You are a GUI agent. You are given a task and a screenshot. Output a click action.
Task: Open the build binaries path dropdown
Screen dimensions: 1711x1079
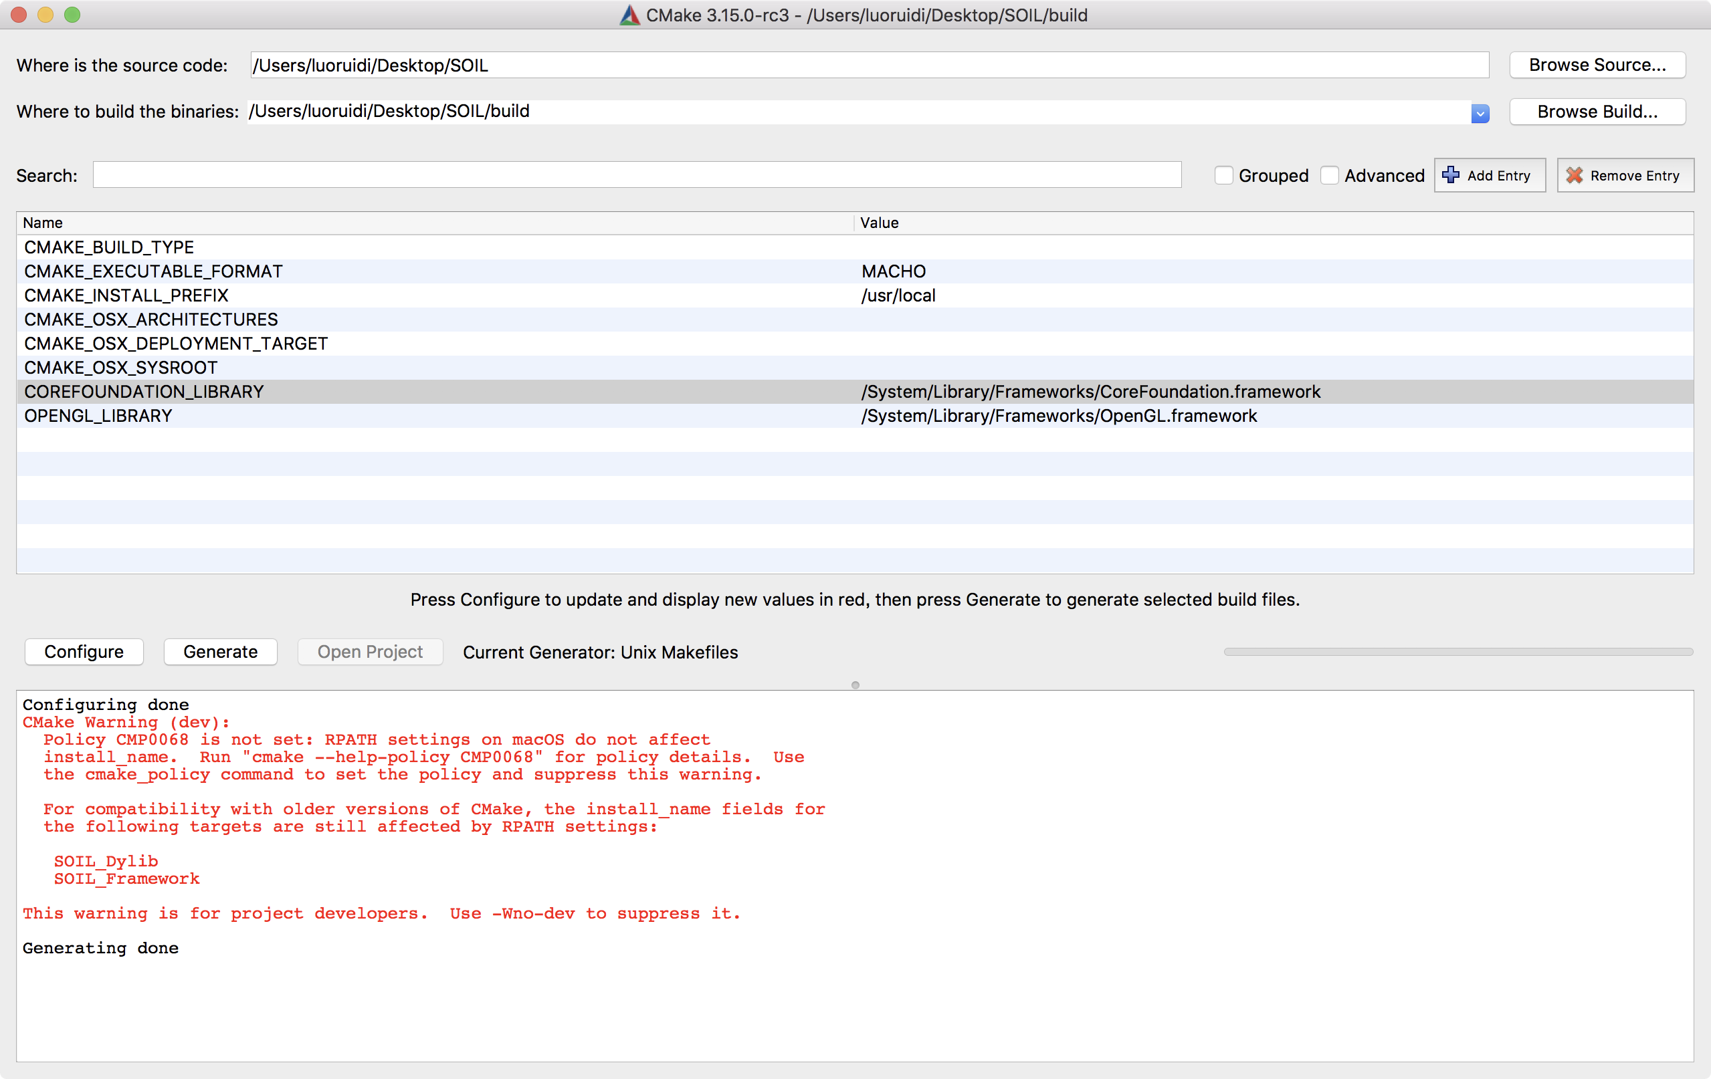point(1480,113)
